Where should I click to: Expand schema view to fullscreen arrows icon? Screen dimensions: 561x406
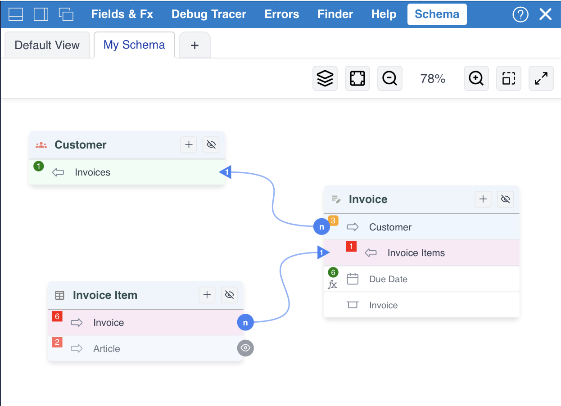[541, 79]
